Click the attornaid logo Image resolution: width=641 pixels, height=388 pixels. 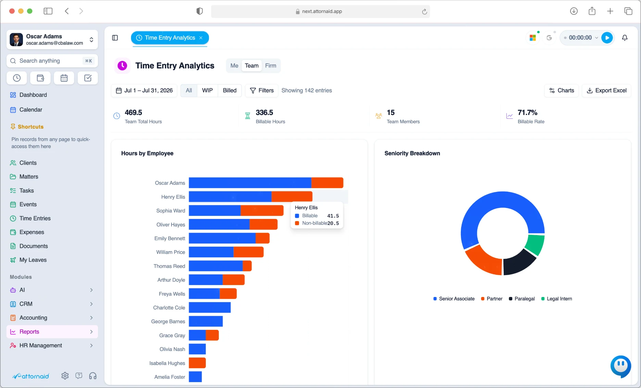click(31, 376)
